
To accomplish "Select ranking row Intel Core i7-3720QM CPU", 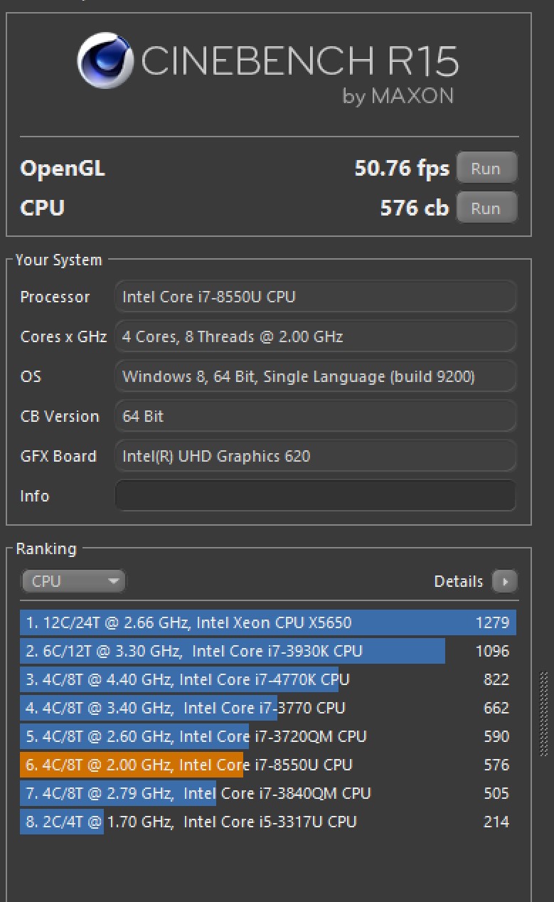I will pos(268,736).
